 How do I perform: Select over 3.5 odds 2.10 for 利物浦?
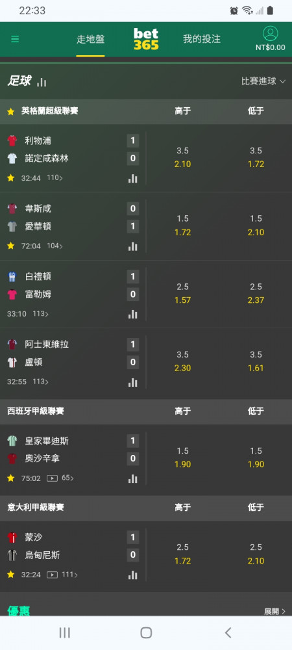[x=183, y=157]
